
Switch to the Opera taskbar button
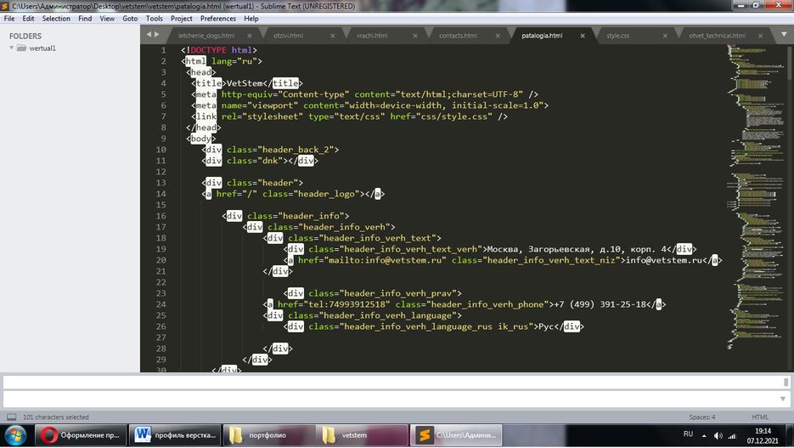click(x=81, y=435)
